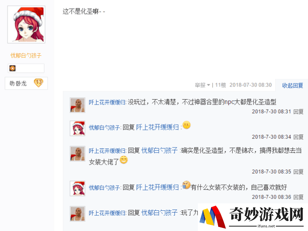308x231 pixels.
Task: Click the orange medal icon under username
Action: coord(13,68)
